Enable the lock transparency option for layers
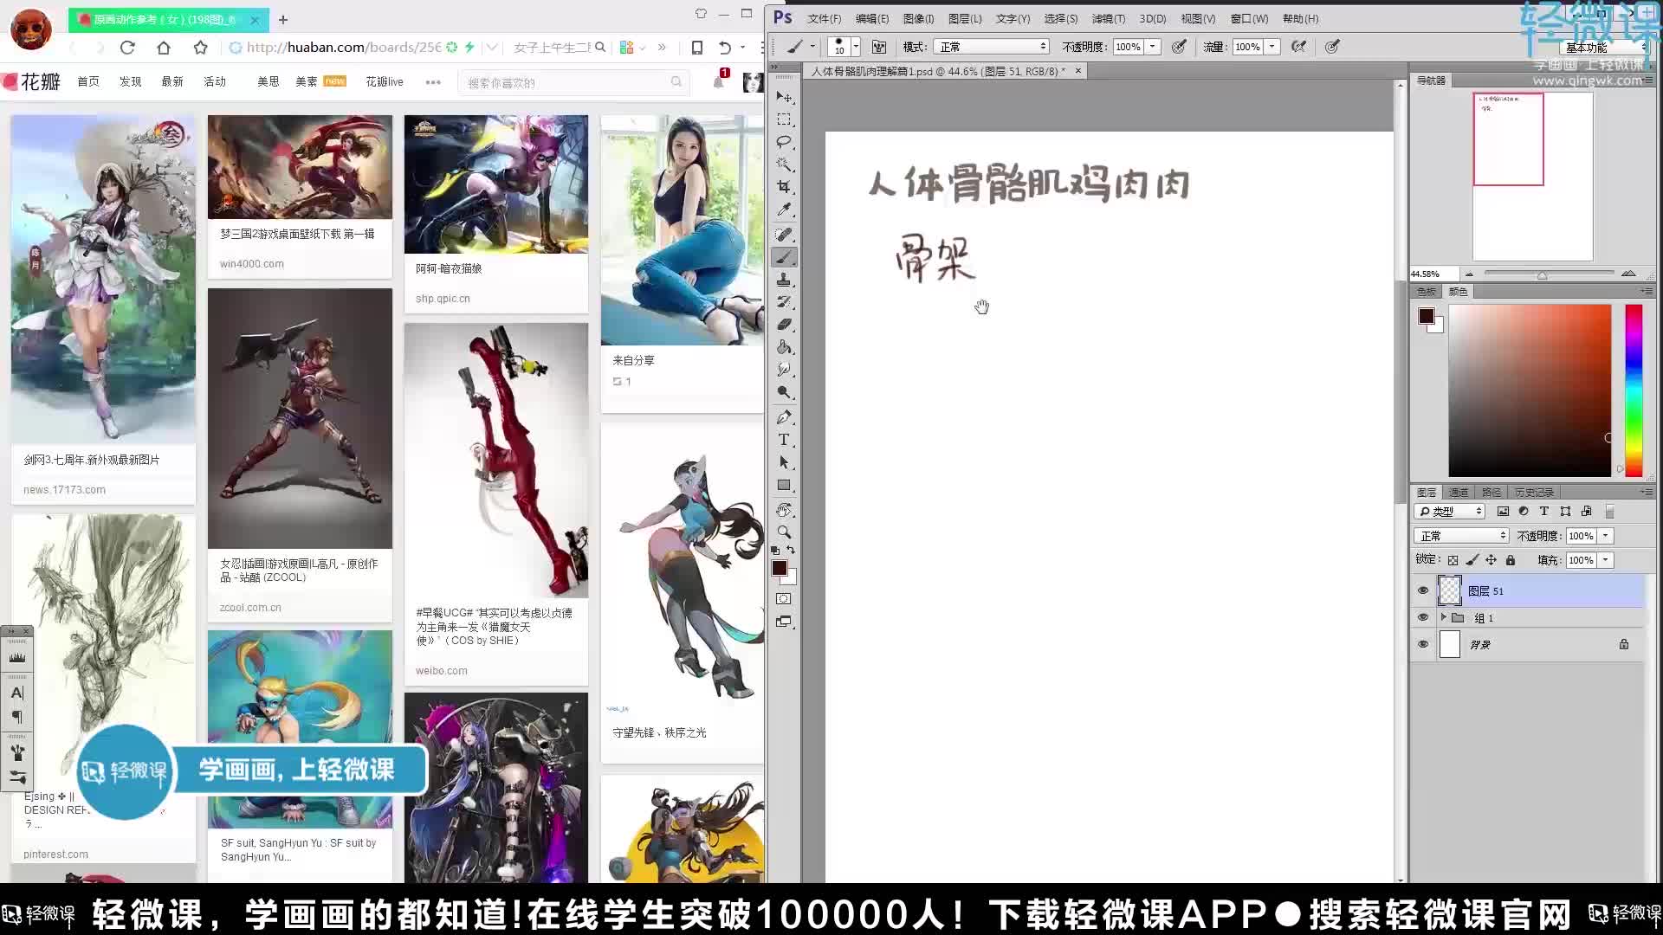This screenshot has height=935, width=1663. coord(1453,560)
